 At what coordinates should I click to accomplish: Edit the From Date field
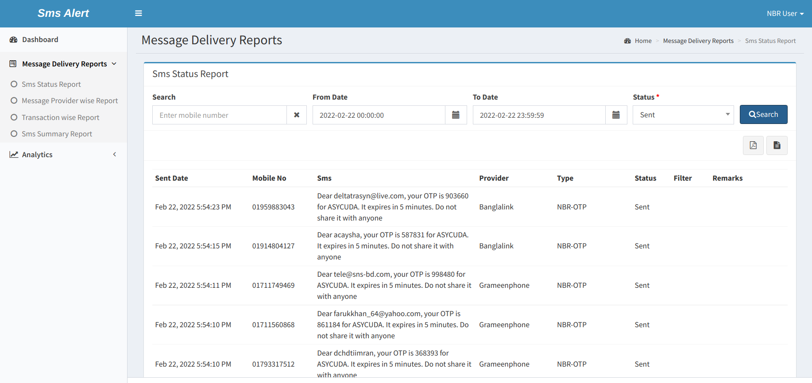click(379, 115)
